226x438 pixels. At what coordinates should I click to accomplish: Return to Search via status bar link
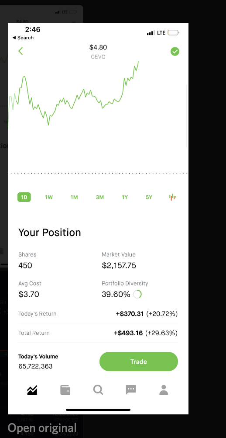(23, 38)
